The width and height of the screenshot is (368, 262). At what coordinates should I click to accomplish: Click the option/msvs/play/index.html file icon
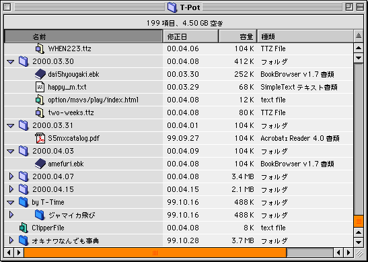40,100
